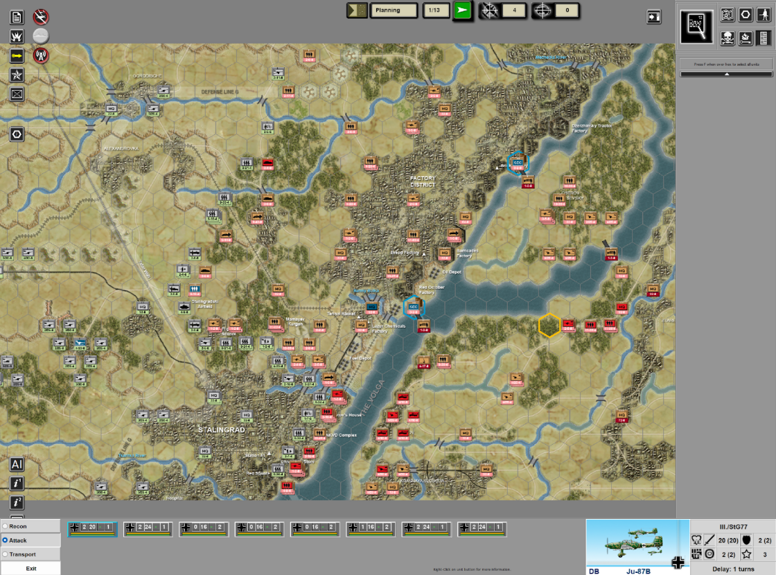Screen dimensions: 776x575
Task: Click the flame and key icon
Action: pyautogui.click(x=746, y=38)
